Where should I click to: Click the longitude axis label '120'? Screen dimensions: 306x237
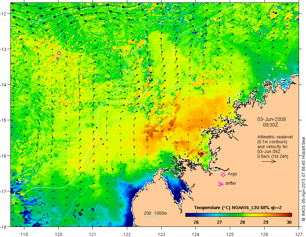58,234
